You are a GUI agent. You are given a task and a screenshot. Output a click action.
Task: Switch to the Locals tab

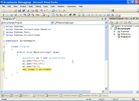click(14, 95)
